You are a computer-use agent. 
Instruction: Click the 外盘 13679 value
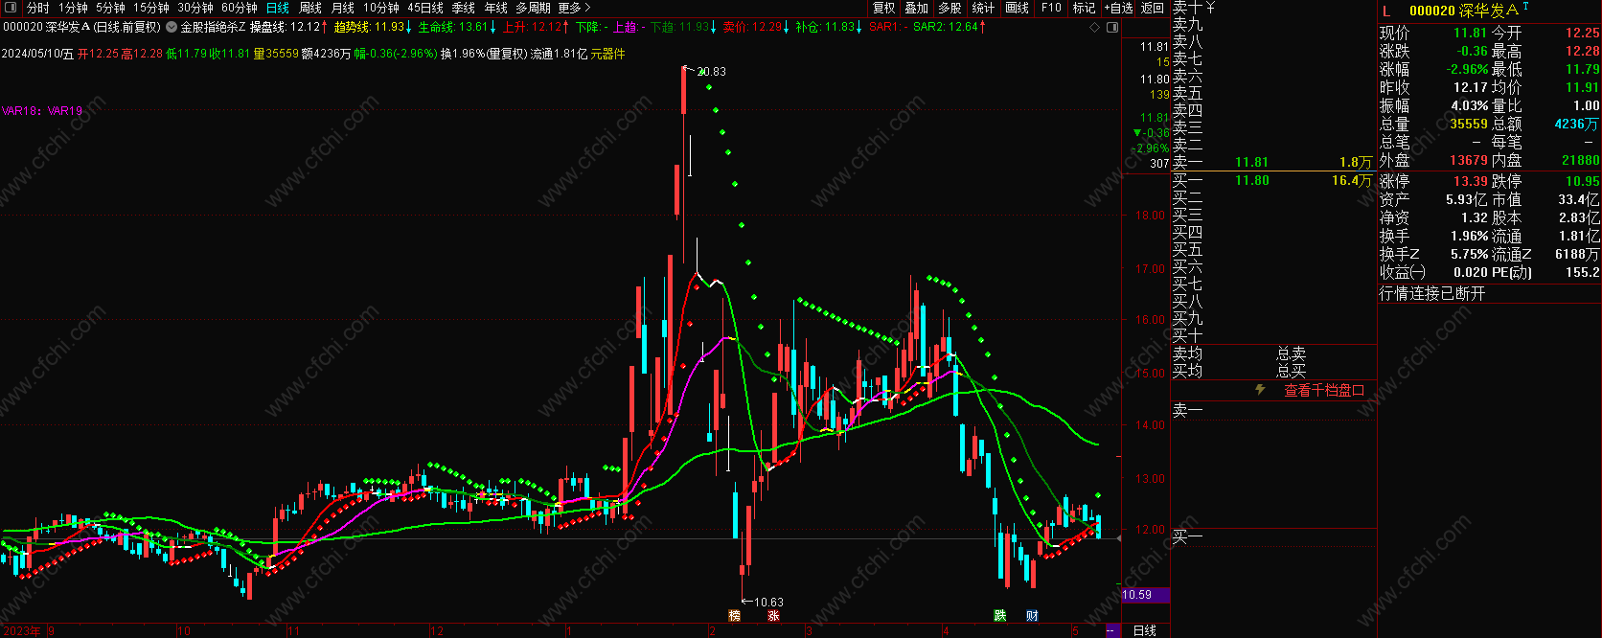pos(1469,160)
